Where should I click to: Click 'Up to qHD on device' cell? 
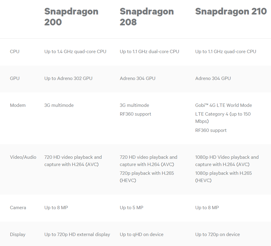coord(142,235)
